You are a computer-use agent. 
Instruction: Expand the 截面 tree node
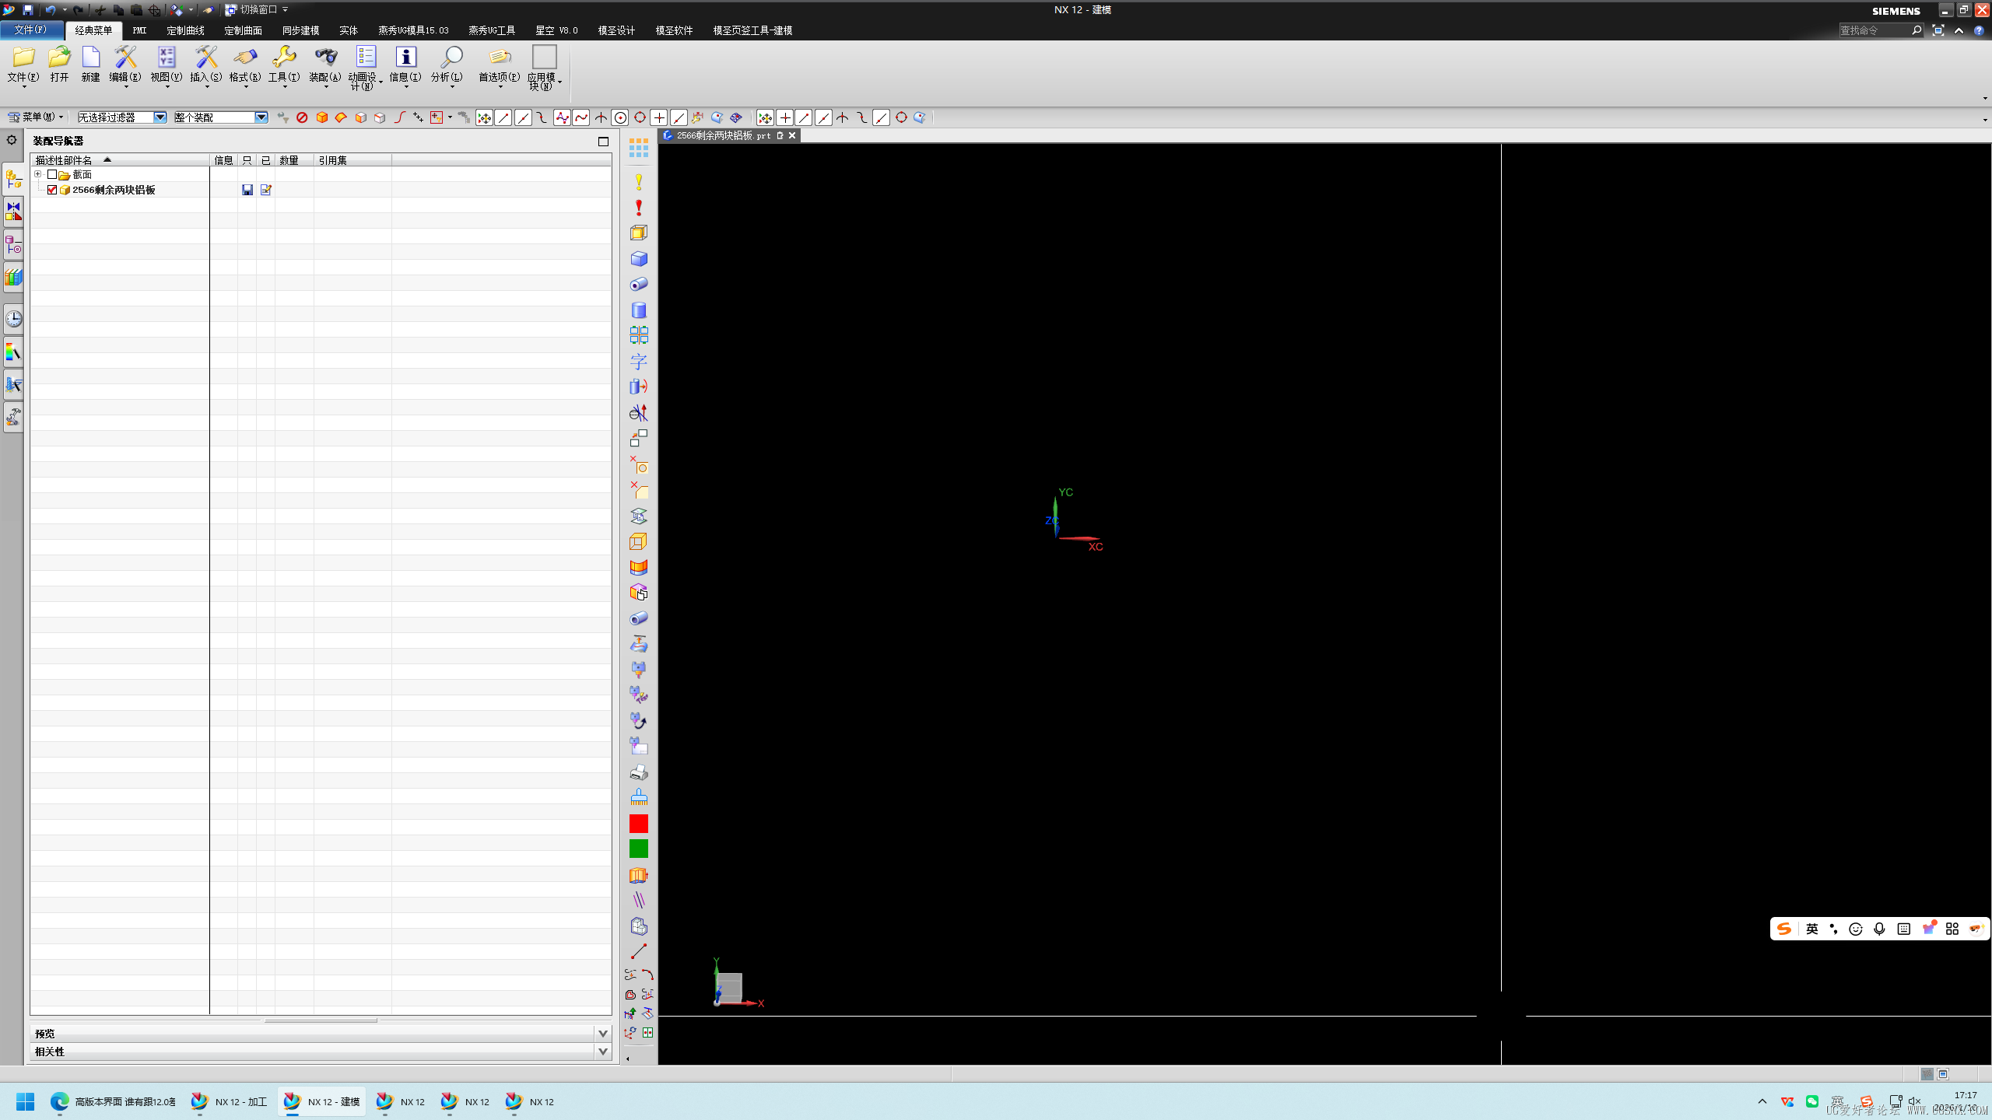point(37,174)
